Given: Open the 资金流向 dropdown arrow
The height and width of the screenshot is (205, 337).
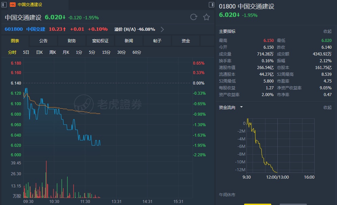Looking at the screenshot, I should (x=241, y=107).
